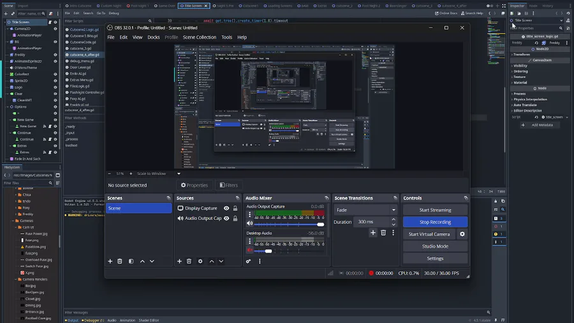Click the Studio Mode button
574x323 pixels.
coord(435,246)
